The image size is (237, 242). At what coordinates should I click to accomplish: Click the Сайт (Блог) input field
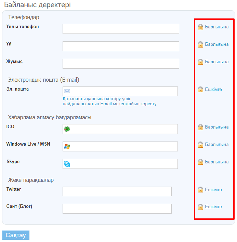(117, 209)
